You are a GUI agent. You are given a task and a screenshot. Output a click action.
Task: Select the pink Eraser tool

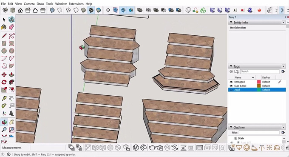point(11,27)
